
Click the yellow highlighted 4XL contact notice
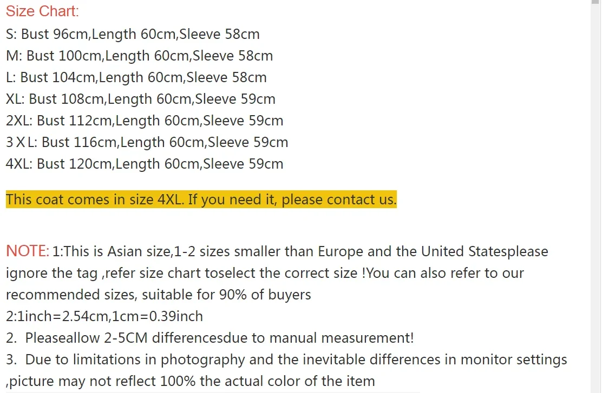coord(201,199)
